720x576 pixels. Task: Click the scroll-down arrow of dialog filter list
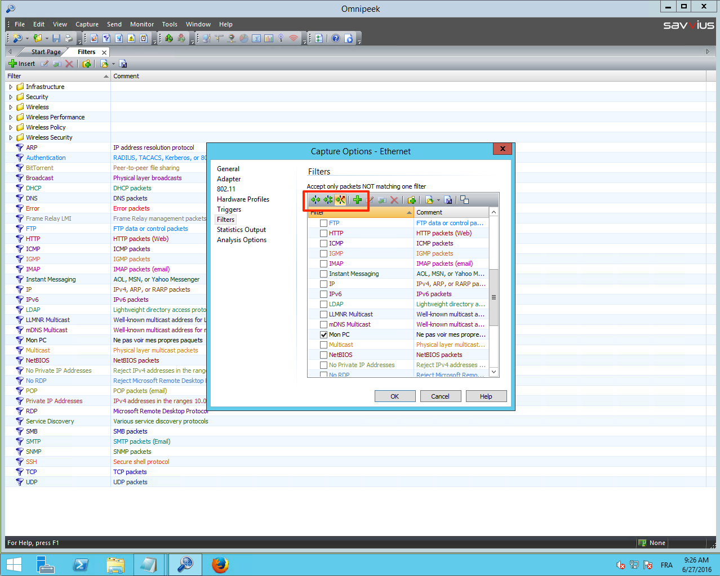pos(494,372)
